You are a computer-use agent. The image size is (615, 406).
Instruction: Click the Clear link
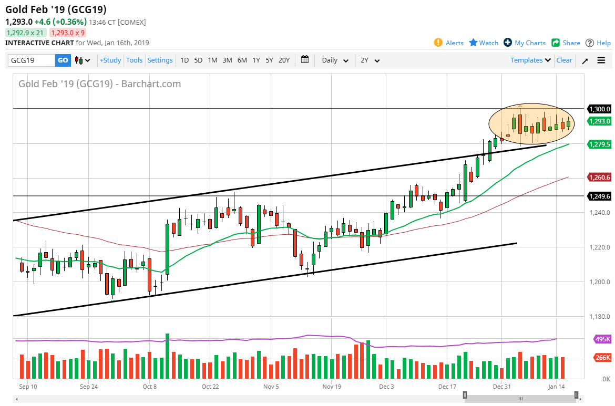coord(564,60)
